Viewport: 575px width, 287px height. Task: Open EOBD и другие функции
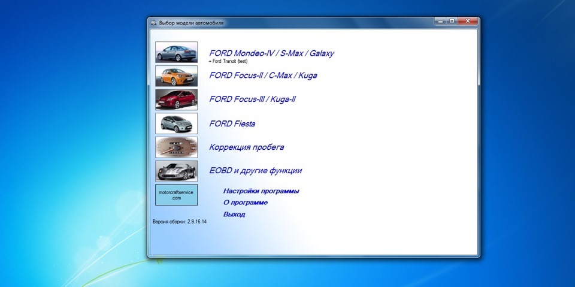coord(255,171)
